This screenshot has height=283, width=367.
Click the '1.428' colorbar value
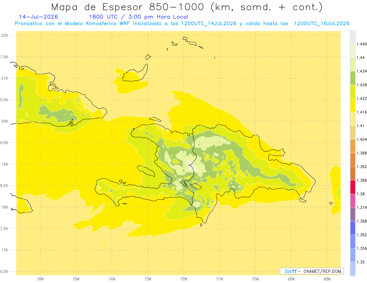pyautogui.click(x=361, y=85)
